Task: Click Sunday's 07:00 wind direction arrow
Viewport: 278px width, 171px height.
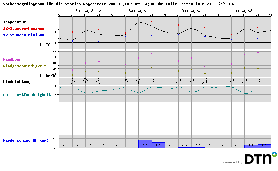Action: 178,81
